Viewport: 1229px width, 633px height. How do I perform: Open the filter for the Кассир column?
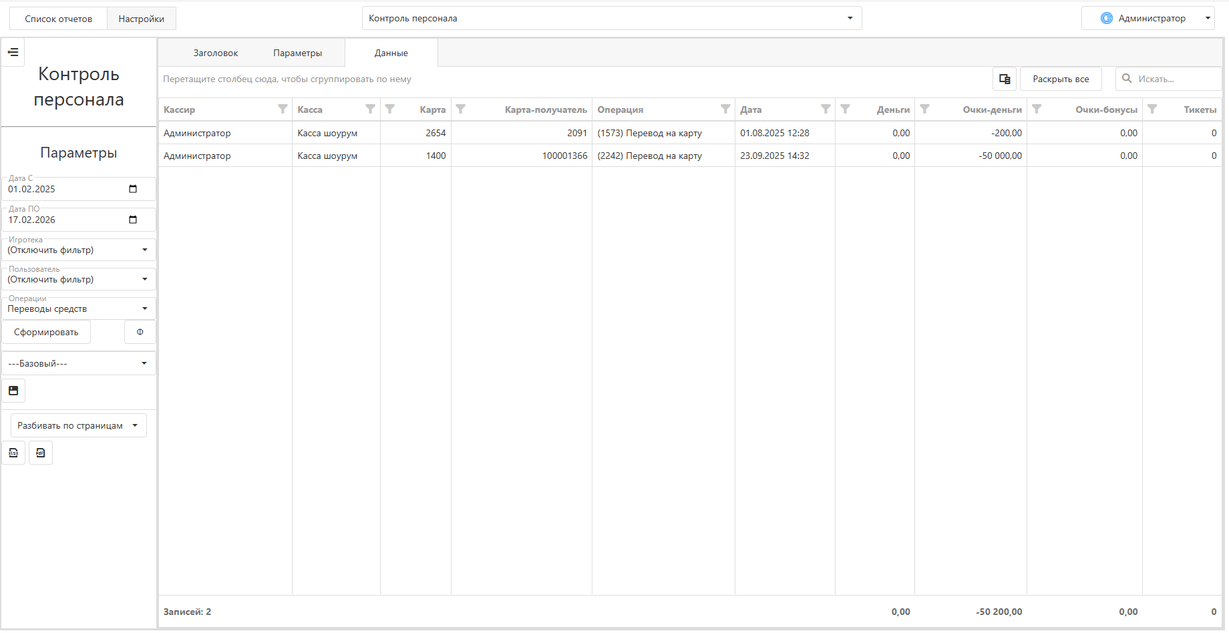click(283, 109)
